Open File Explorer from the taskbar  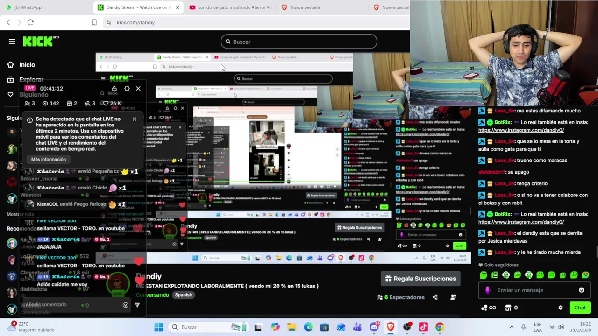(292, 327)
